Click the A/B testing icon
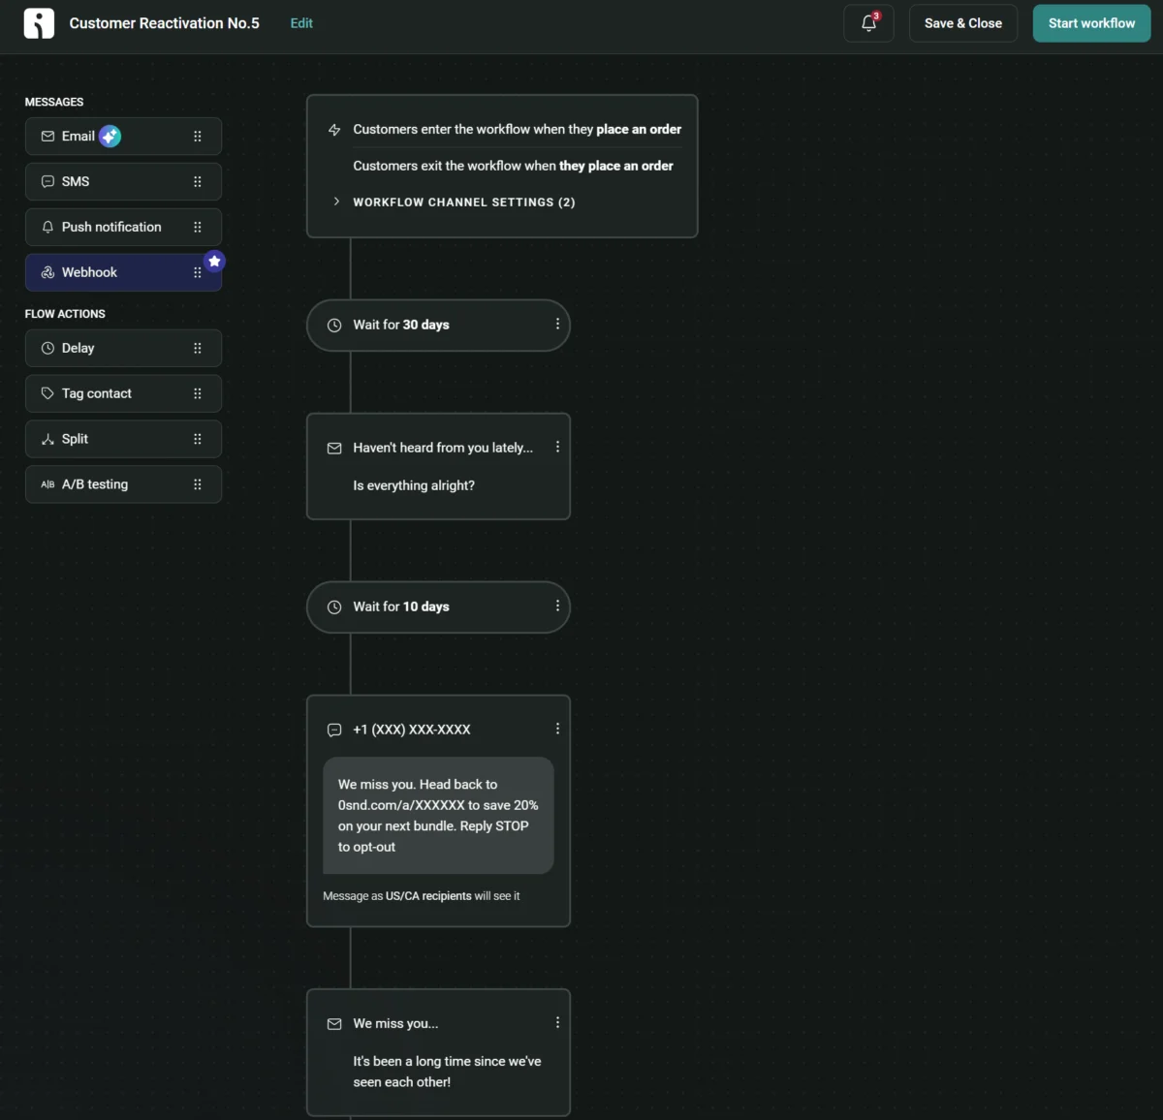The image size is (1163, 1120). (x=47, y=484)
